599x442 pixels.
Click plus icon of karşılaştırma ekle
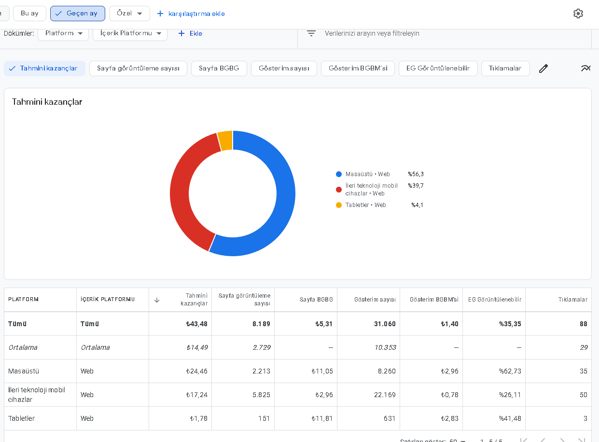pos(160,14)
